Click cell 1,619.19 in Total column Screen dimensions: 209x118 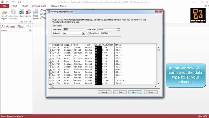pos(119,80)
